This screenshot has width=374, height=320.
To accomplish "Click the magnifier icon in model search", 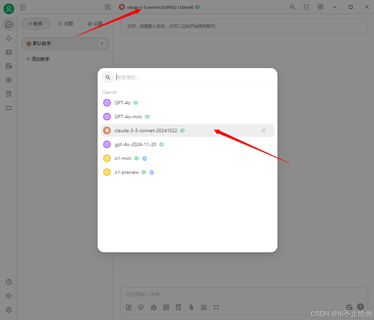I will click(108, 77).
